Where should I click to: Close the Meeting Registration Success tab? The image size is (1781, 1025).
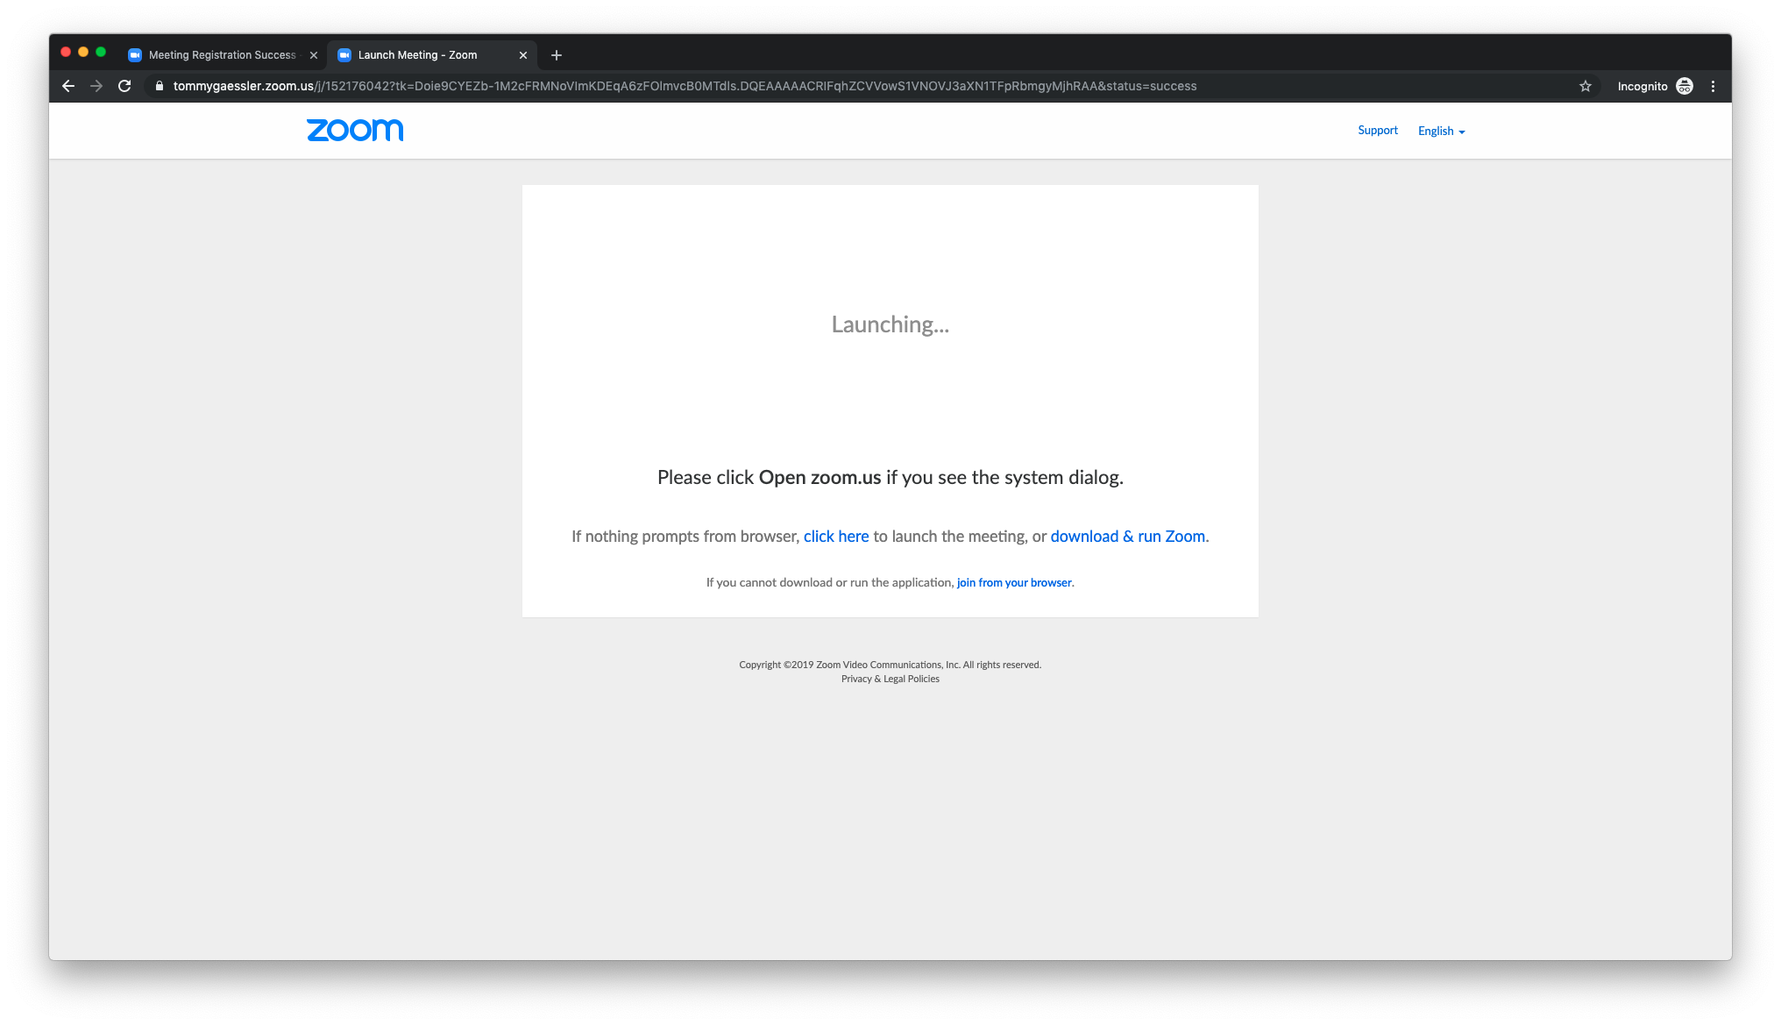pyautogui.click(x=314, y=55)
